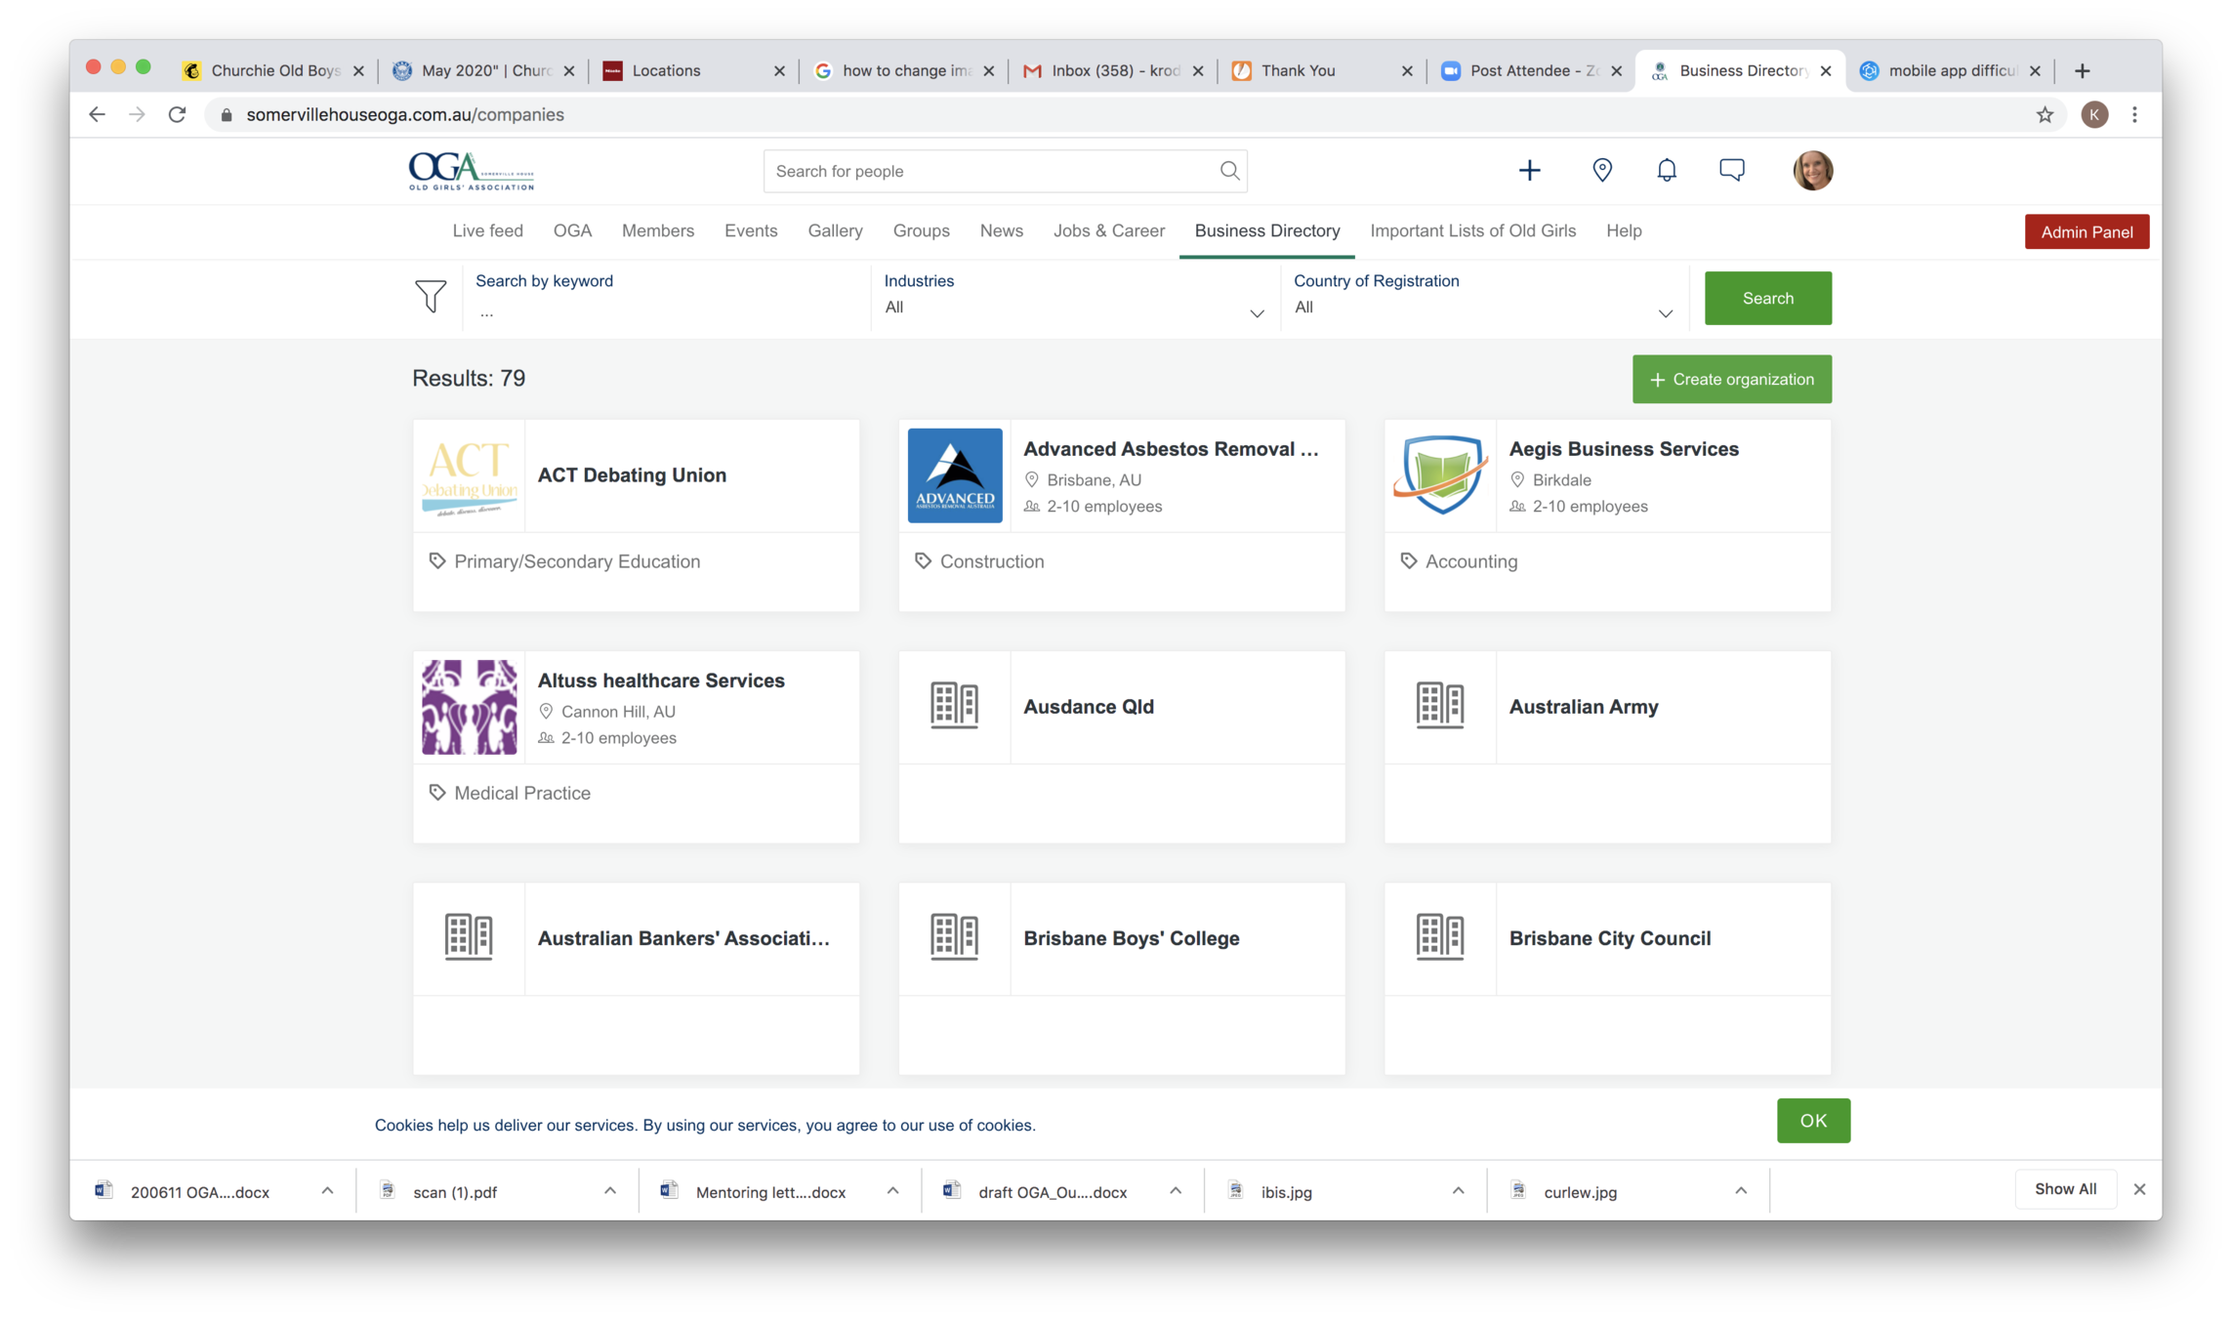Open the messages chat bubble icon

(1731, 170)
